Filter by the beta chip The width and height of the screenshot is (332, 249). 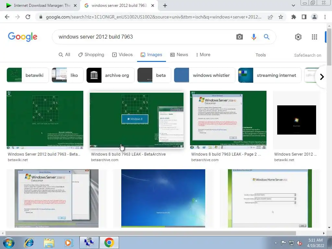click(x=154, y=75)
